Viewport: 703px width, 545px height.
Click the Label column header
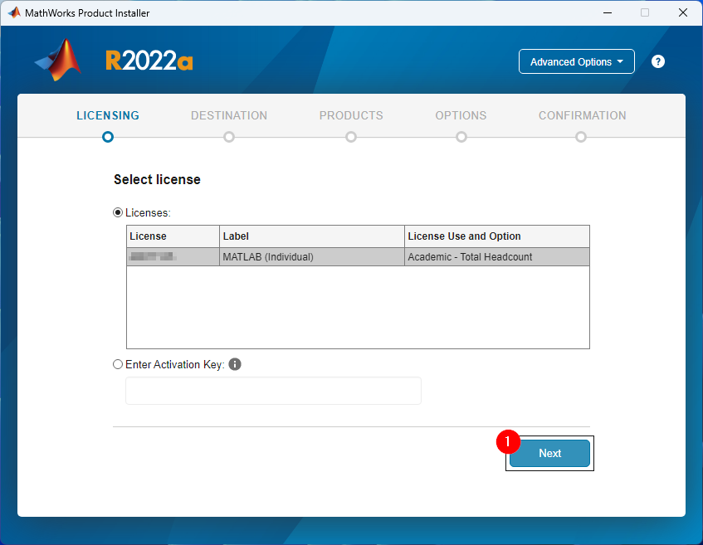(x=312, y=236)
